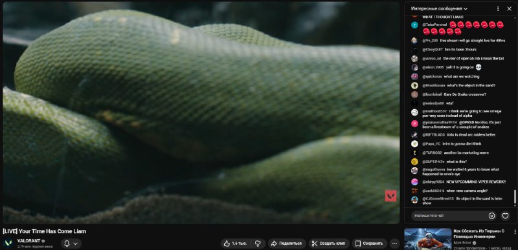
Task: Dislike the video with thumbs down
Action: coord(258,244)
